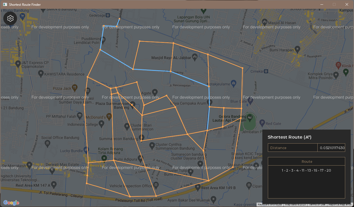Click the Bumi Adipura pin near the lake
The height and width of the screenshot is (207, 354).
(x=140, y=158)
